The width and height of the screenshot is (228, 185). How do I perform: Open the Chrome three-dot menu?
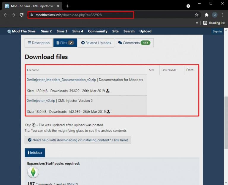[x=223, y=15]
